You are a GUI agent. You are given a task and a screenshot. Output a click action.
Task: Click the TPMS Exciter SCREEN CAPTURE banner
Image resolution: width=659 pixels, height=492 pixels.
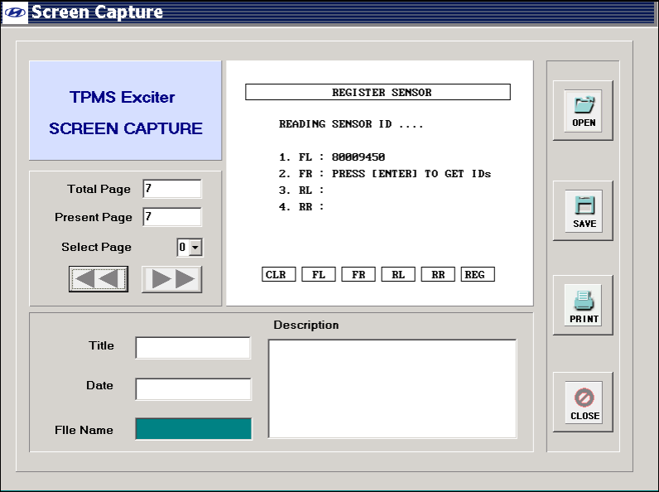coord(125,111)
